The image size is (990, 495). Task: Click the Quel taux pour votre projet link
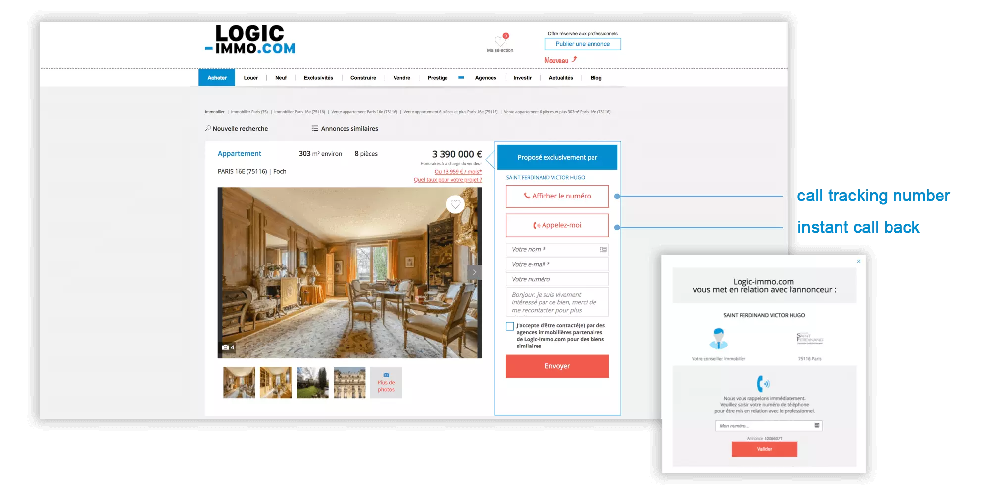pyautogui.click(x=447, y=180)
